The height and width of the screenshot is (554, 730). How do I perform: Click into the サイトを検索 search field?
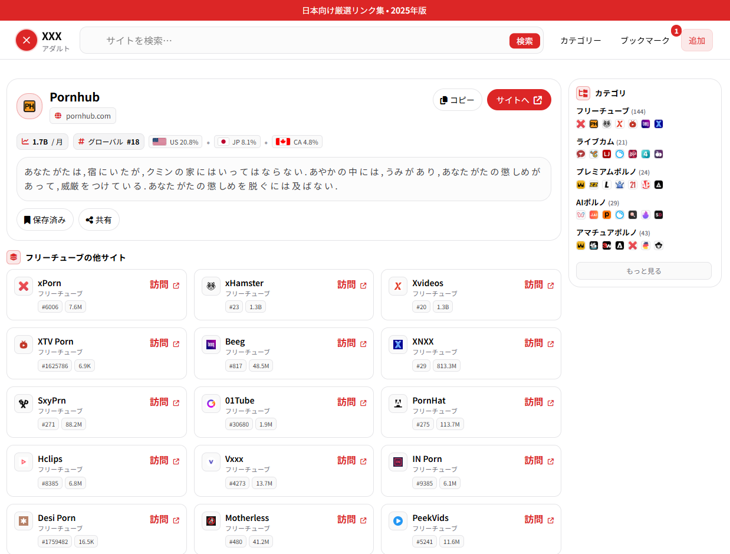pyautogui.click(x=295, y=41)
